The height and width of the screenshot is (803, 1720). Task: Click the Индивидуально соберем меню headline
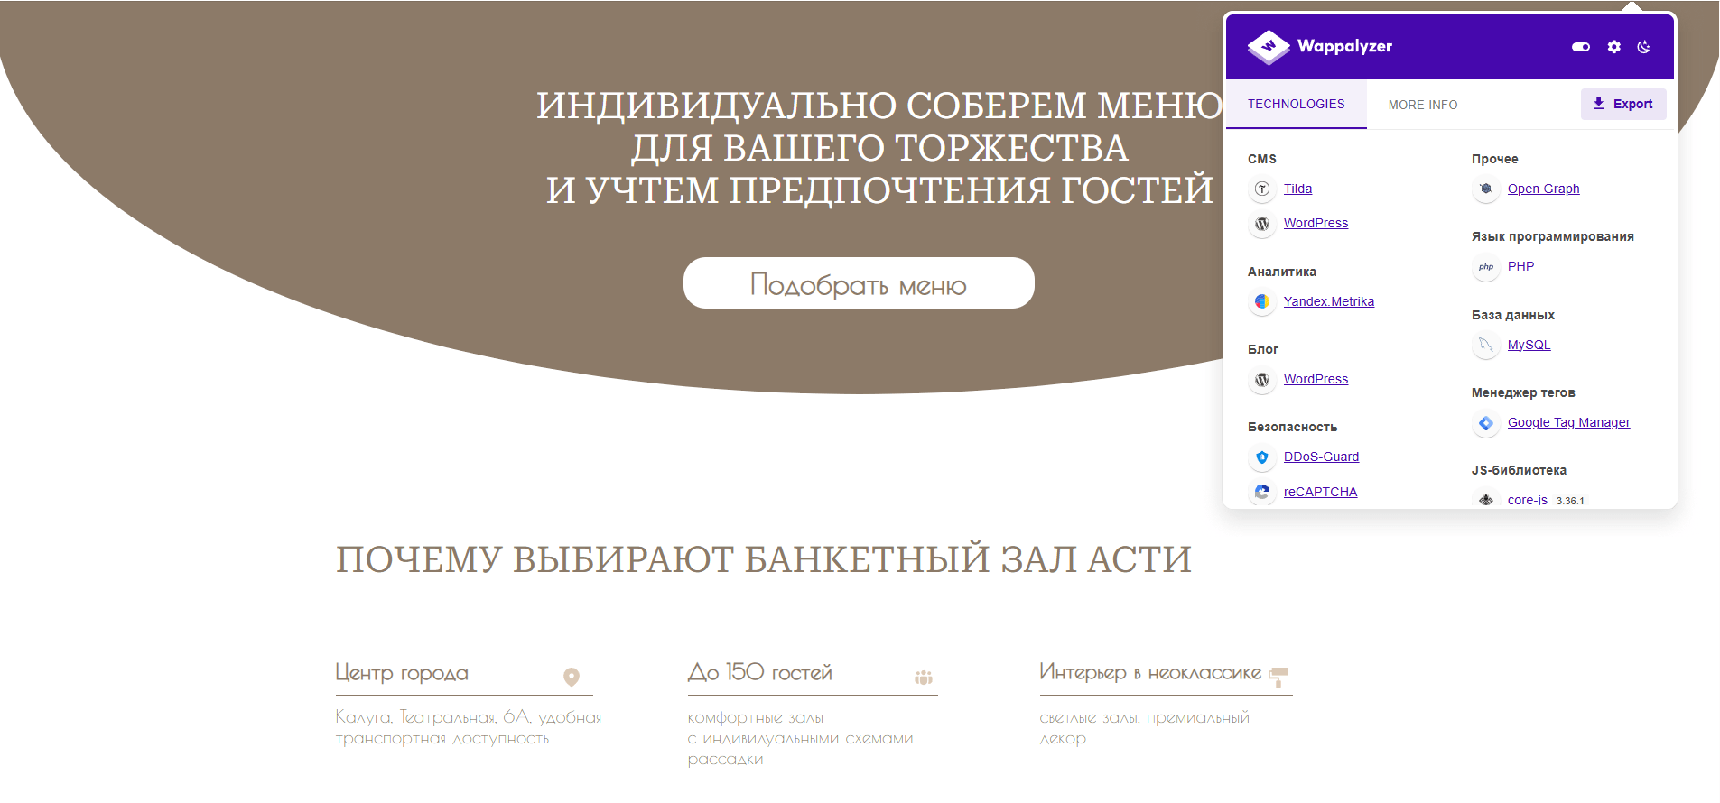[x=880, y=147]
